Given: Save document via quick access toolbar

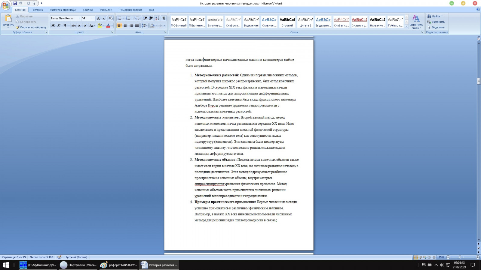Looking at the screenshot, I should click(15, 3).
